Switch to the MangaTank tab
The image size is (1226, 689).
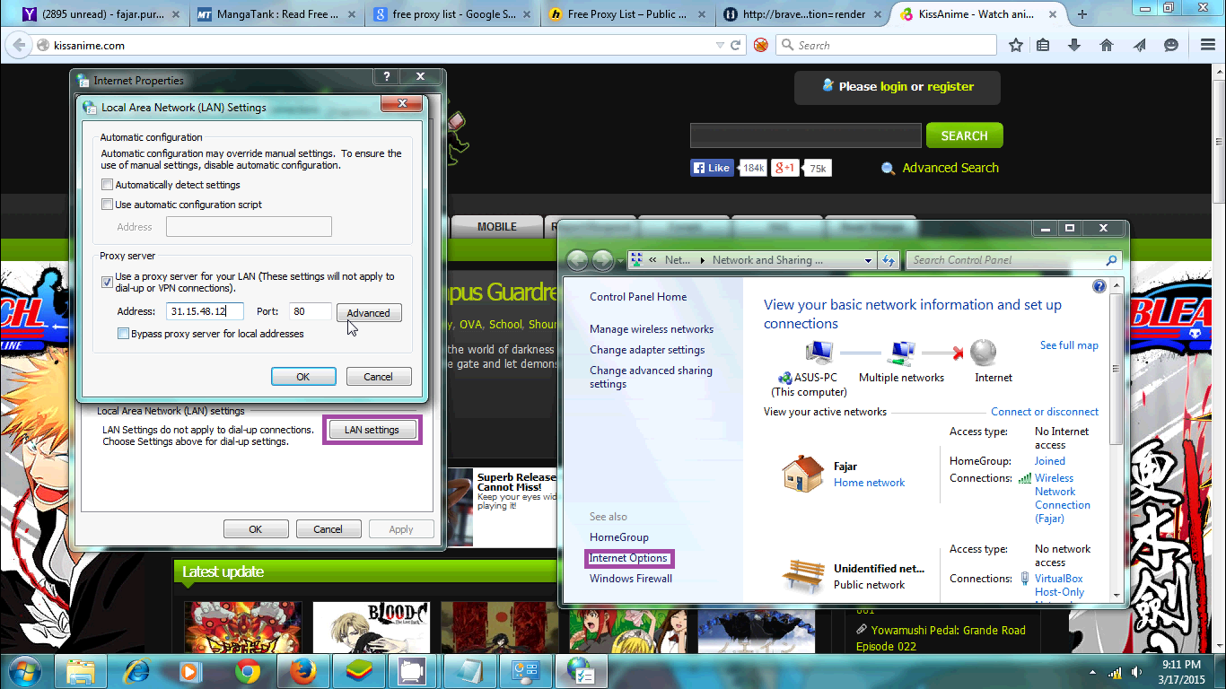coord(275,14)
